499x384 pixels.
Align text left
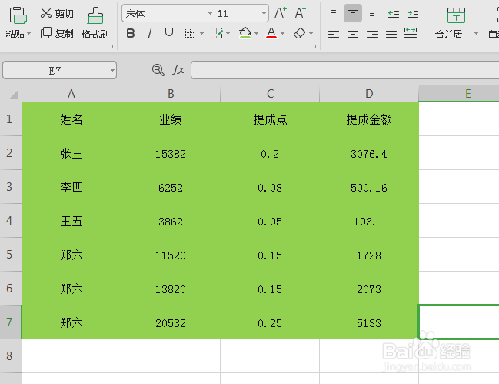334,33
